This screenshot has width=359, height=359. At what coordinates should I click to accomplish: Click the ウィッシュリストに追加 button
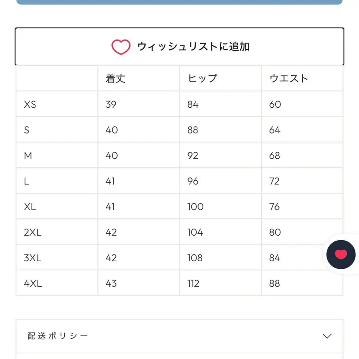tap(179, 46)
